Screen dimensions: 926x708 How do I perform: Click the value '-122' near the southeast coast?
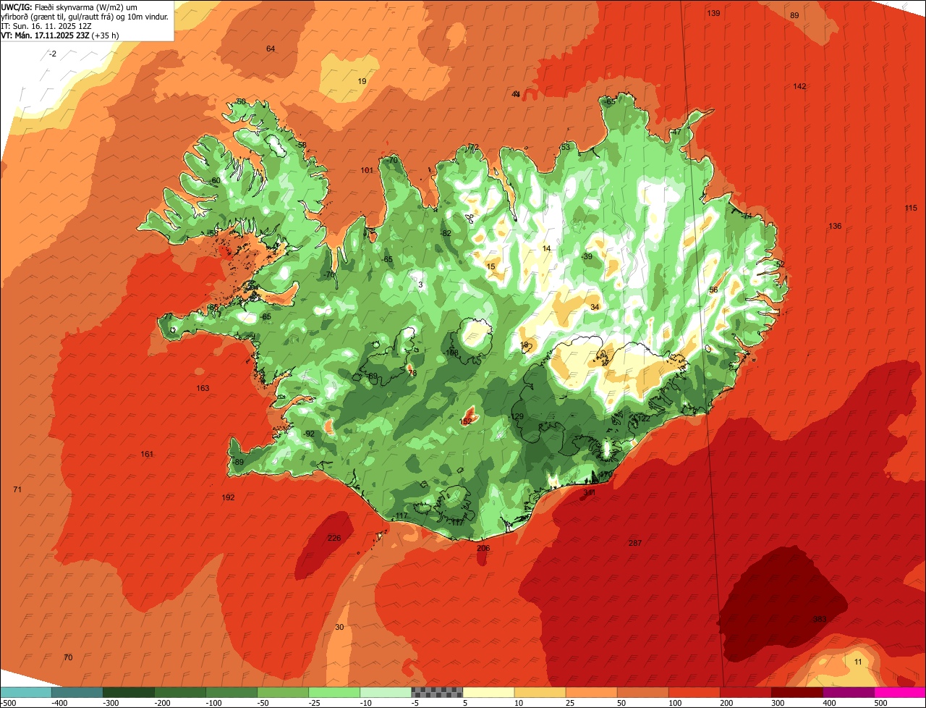[x=642, y=418]
